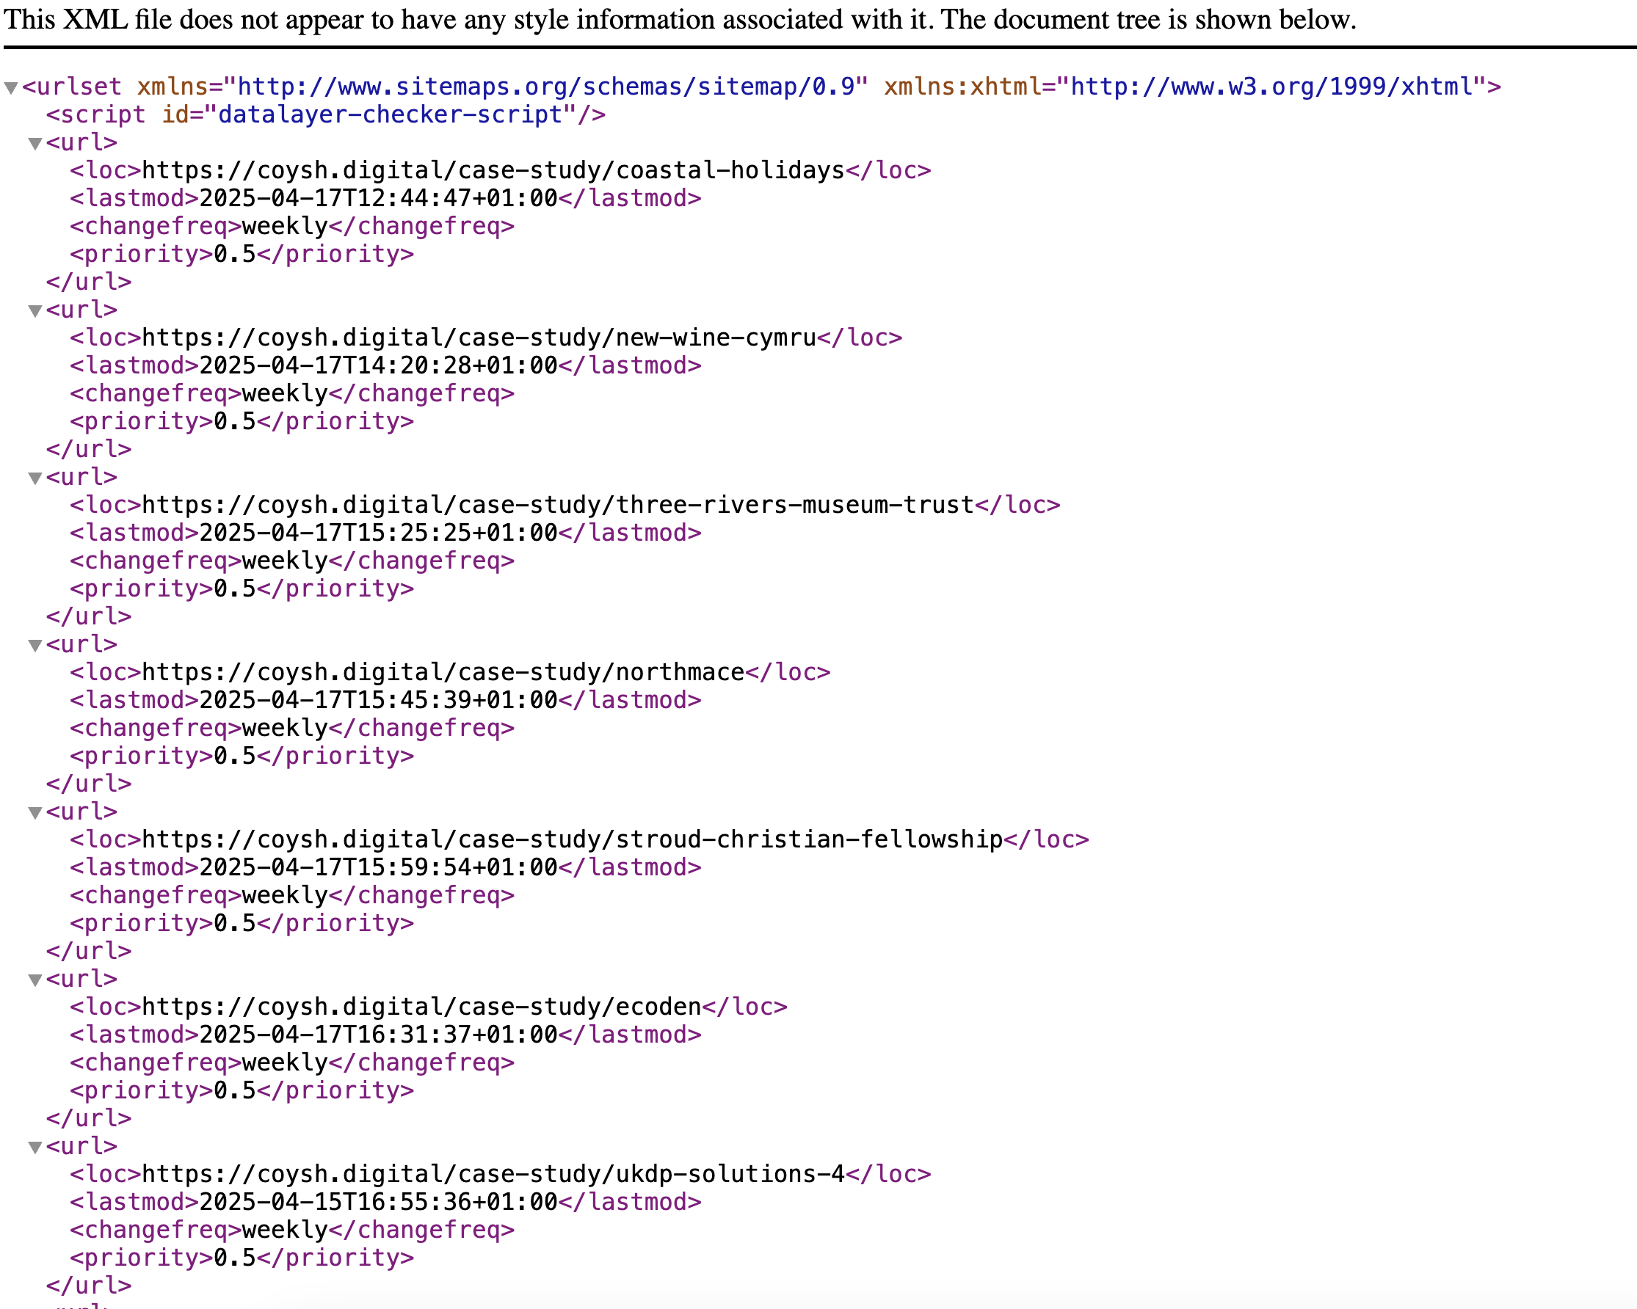
Task: Click priority 0.5 under ecoden
Action: pos(235,1090)
